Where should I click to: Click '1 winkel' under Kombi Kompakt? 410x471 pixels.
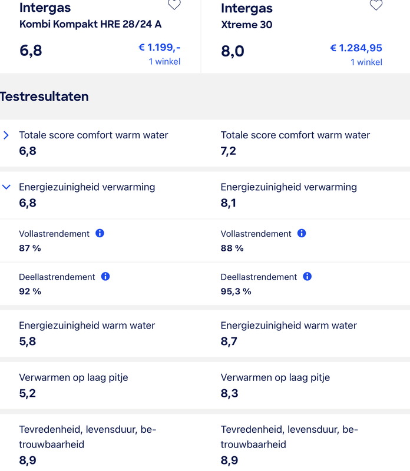point(164,61)
